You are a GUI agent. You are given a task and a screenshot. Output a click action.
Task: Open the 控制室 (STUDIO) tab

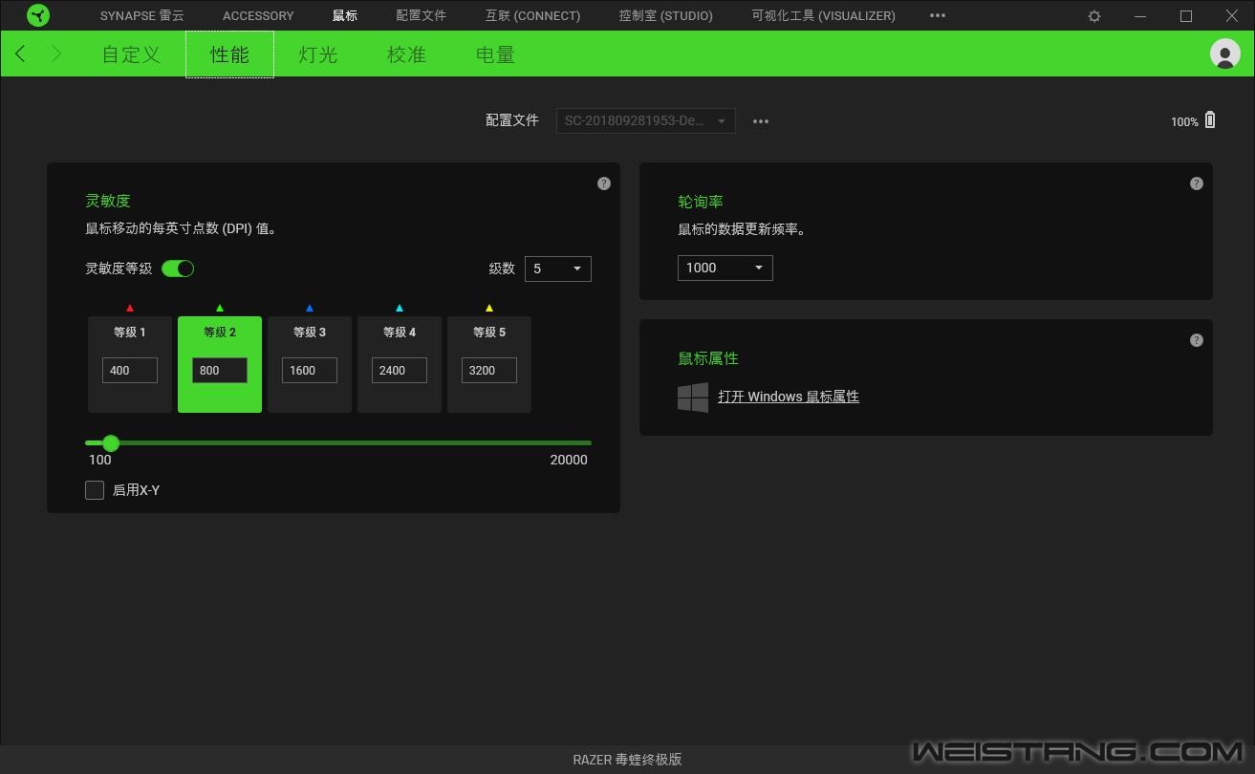[x=665, y=15]
